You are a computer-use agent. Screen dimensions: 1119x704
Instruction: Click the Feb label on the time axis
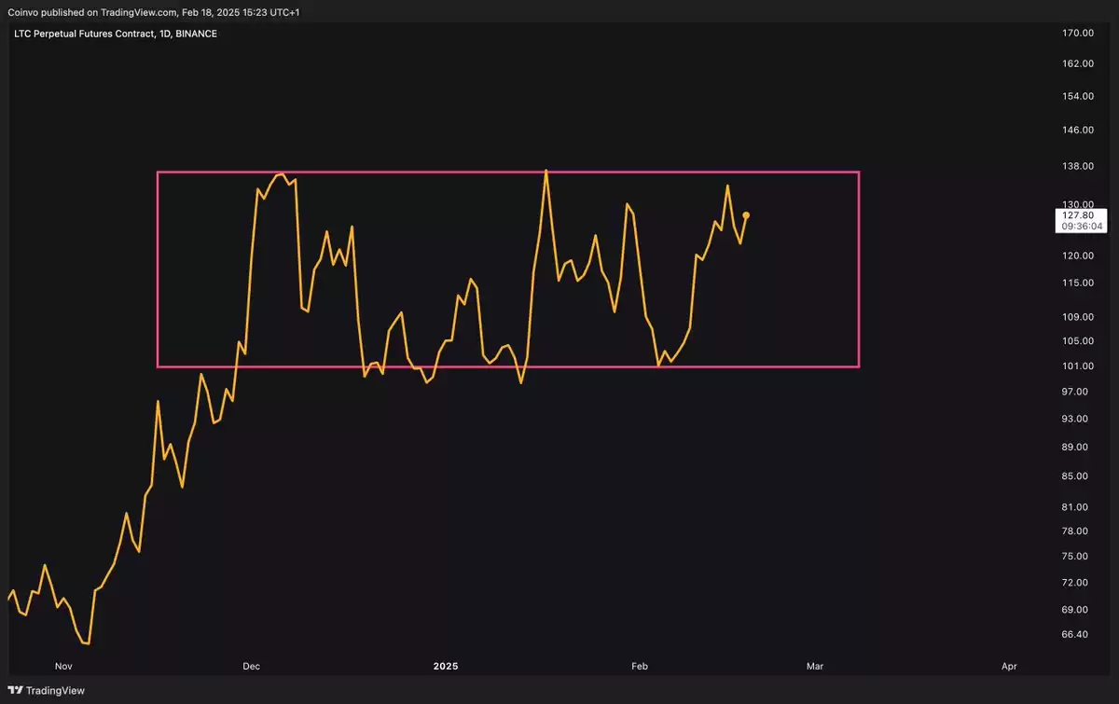[640, 667]
